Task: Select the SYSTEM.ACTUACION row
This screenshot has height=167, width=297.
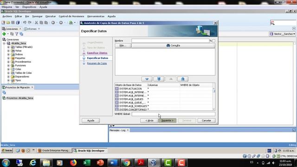Action: click(164, 89)
